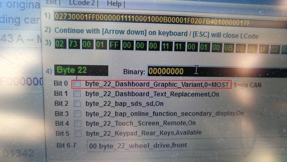287x162 pixels.
Task: Click the '1=via CAN' label
Action: (247, 85)
